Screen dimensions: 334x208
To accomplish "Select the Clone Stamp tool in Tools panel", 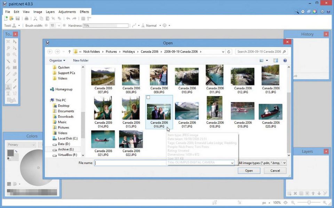I will click(x=8, y=87).
